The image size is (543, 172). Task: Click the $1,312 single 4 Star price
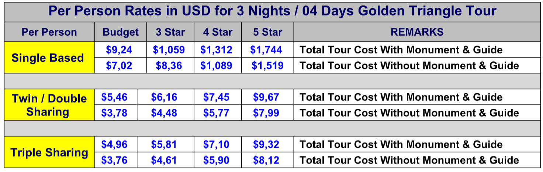[216, 50]
